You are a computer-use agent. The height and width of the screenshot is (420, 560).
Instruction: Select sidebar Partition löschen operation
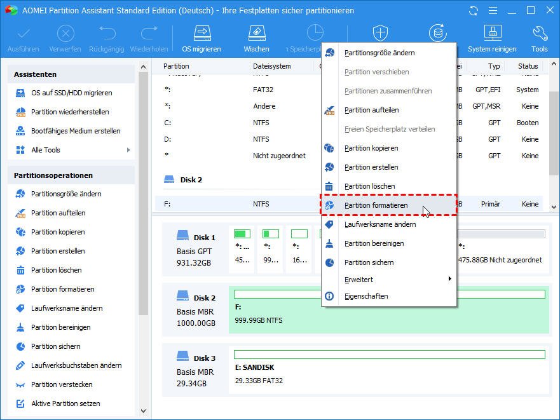[56, 270]
